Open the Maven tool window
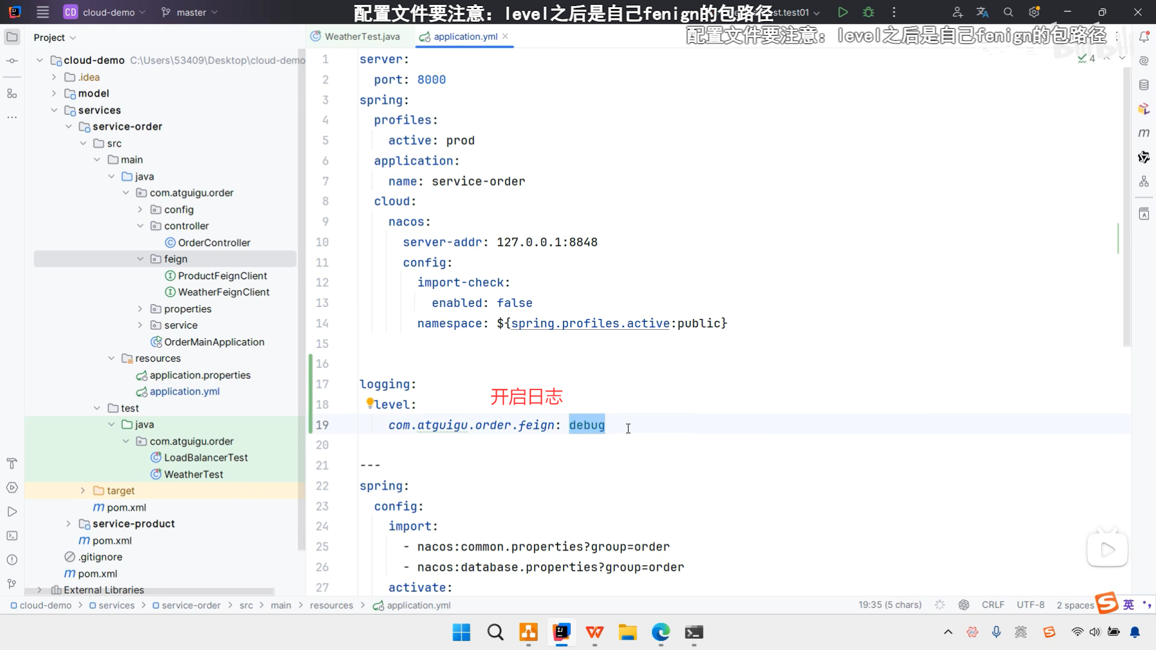The image size is (1156, 650). coord(1145,133)
